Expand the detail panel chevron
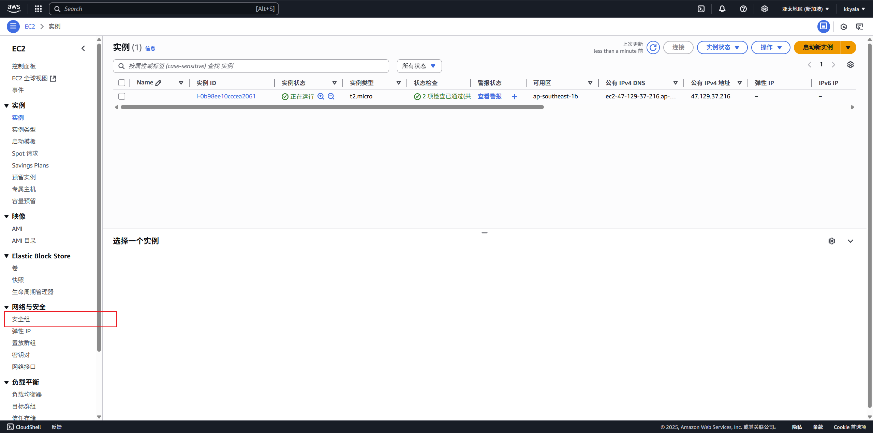The image size is (873, 433). click(850, 241)
